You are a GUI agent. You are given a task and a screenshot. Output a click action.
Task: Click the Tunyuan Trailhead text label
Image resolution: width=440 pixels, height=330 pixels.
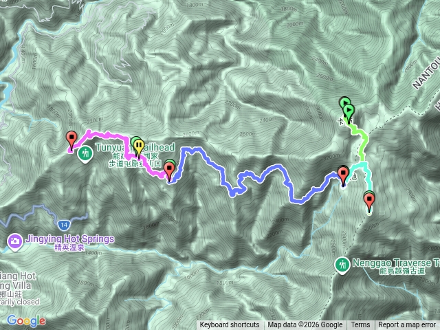(135, 147)
